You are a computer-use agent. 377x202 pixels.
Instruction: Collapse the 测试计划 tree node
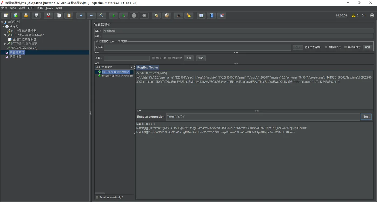[x=2, y=22]
